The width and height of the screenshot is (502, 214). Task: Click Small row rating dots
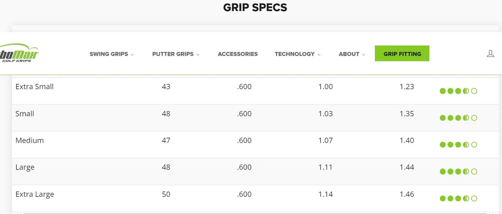tap(458, 118)
